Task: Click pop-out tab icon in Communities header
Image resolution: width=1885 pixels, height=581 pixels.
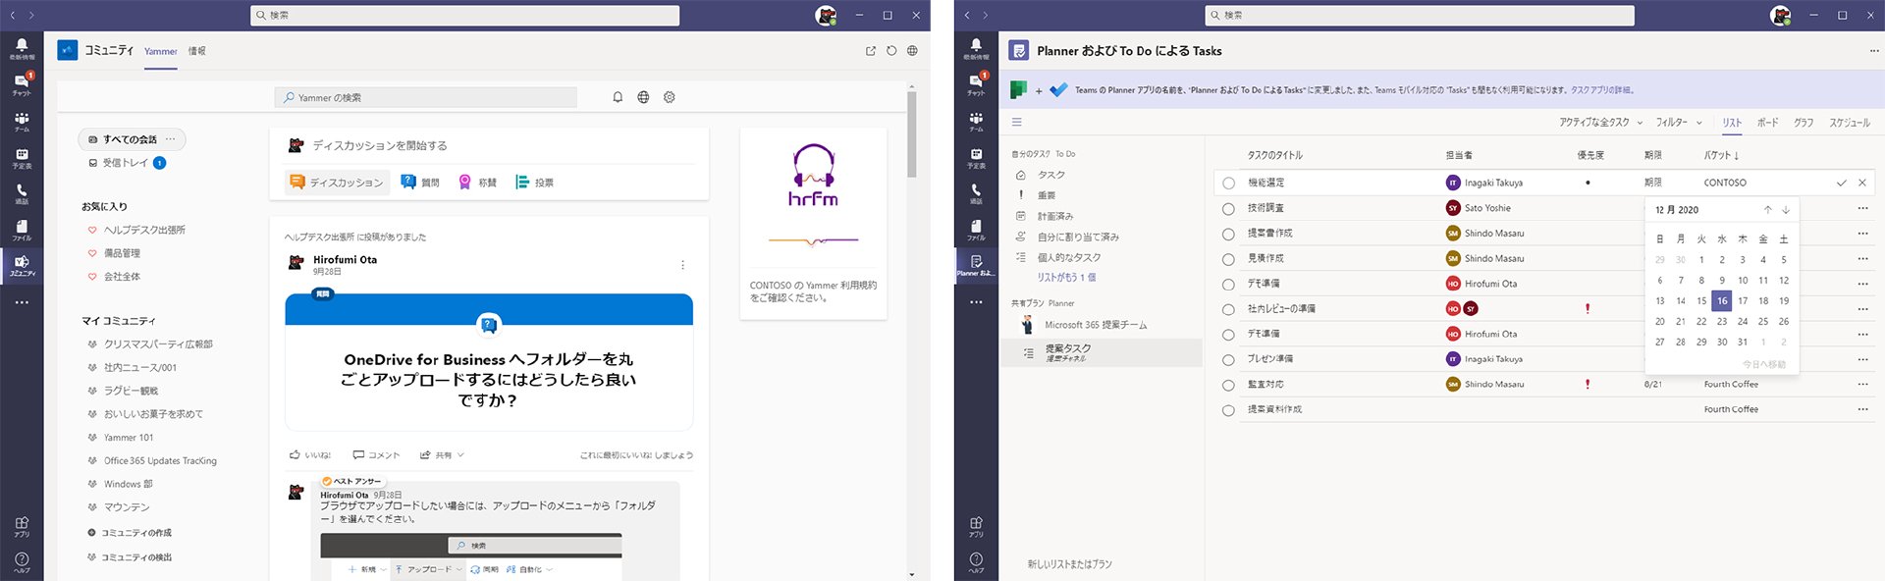Action: click(871, 51)
